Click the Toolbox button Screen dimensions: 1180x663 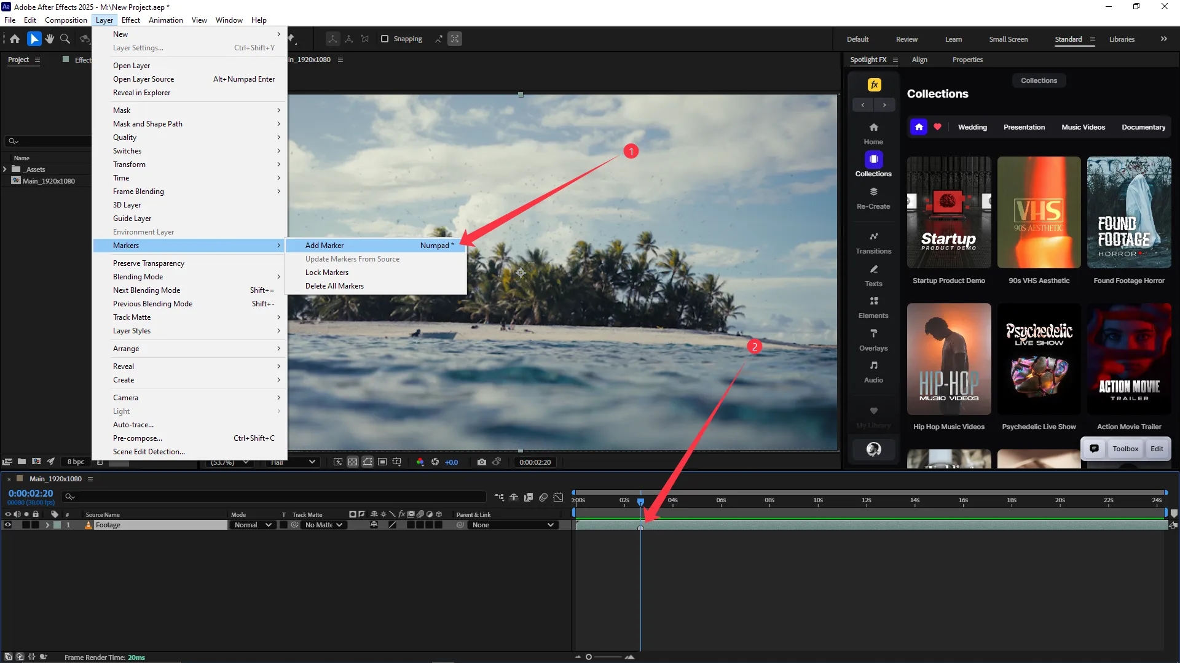(1125, 449)
